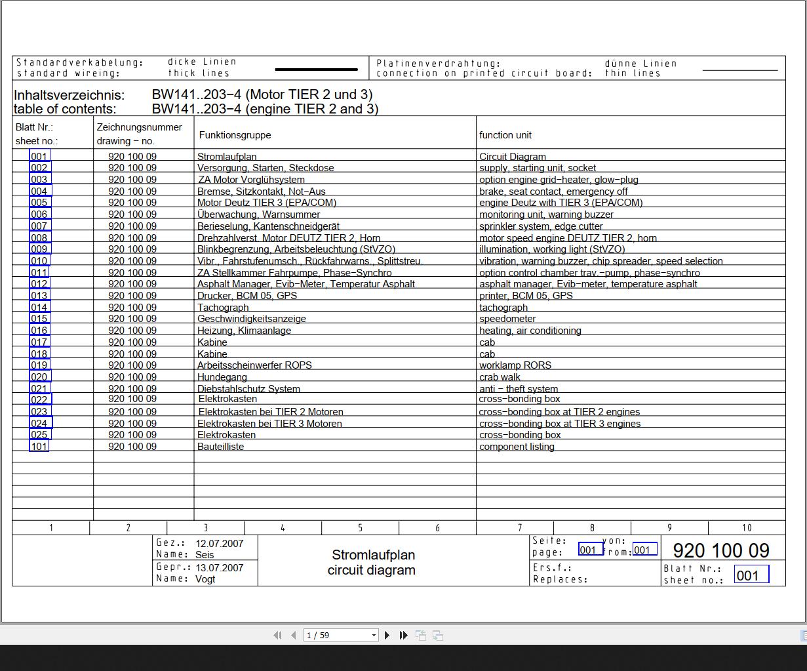This screenshot has height=671, width=807.
Task: Open sheet link 101 Bauteilliste
Action: coord(39,446)
